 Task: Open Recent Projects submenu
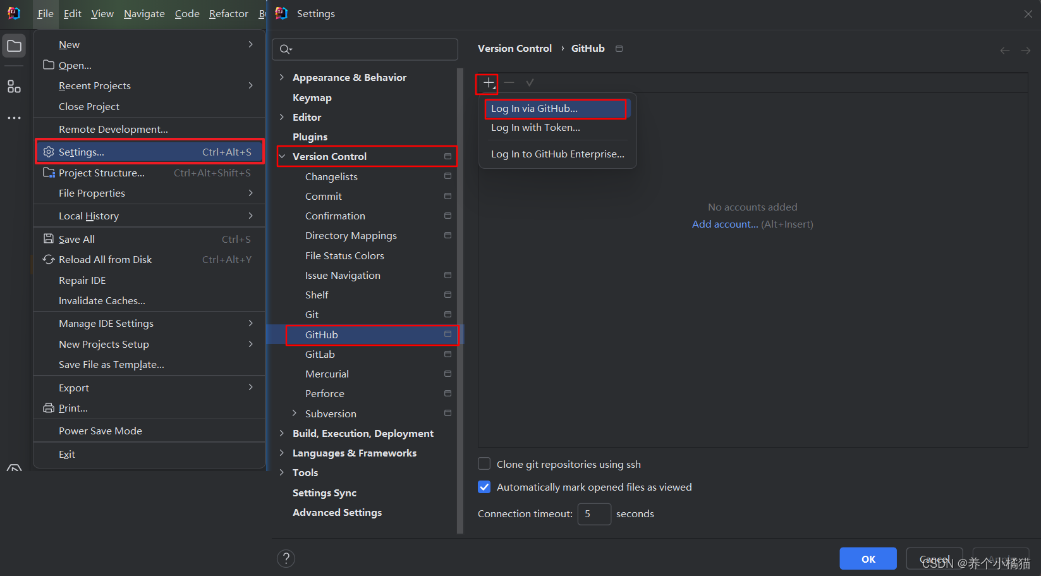[149, 85]
